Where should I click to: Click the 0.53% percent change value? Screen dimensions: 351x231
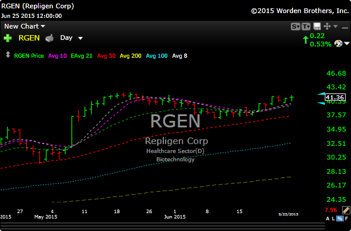coord(321,44)
